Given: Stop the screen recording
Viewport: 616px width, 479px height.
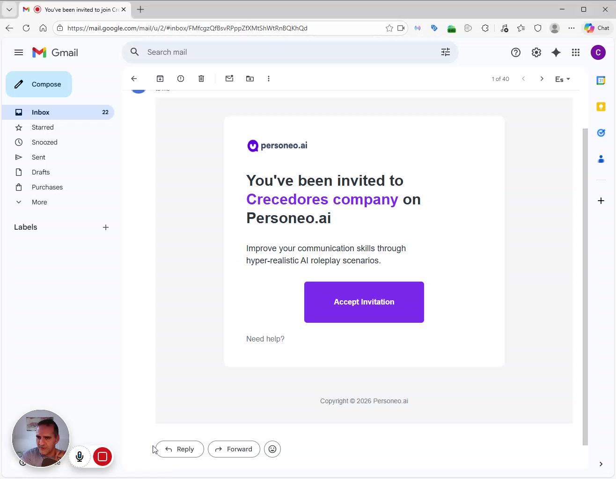Looking at the screenshot, I should pos(103,457).
